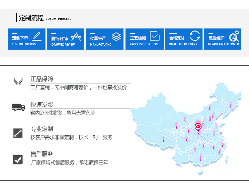Click the two hands guarantee icon
Image resolution: width=249 pixels, height=188 pixels.
pyautogui.click(x=18, y=81)
